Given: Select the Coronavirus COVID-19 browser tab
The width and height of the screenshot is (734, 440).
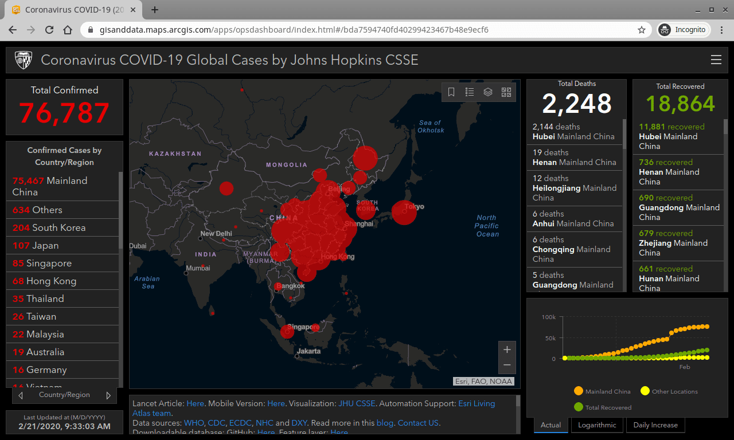Looking at the screenshot, I should pyautogui.click(x=75, y=10).
